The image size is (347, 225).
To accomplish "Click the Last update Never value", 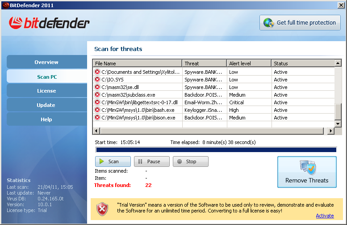I will [44, 193].
